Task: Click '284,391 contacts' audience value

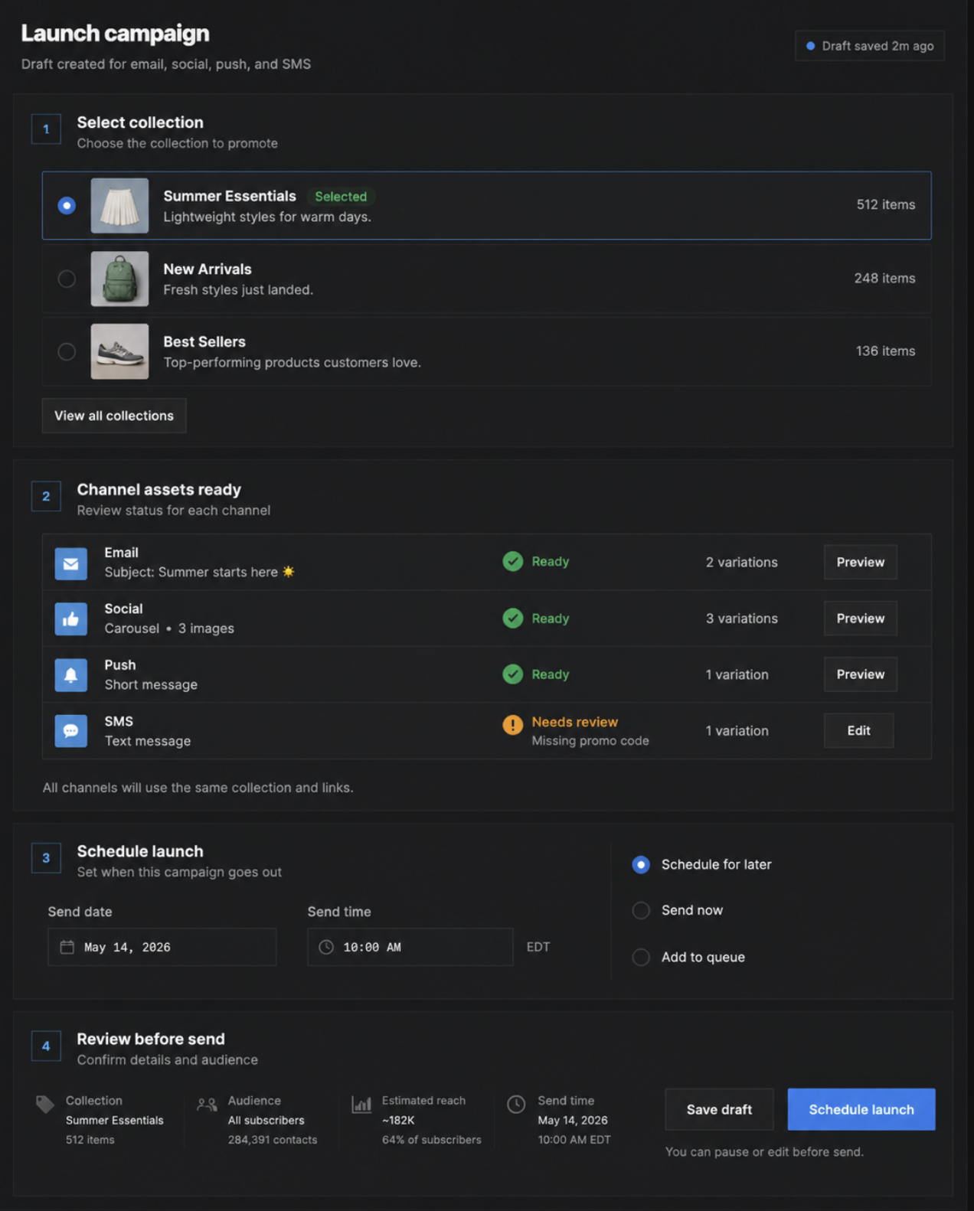Action: point(272,1140)
